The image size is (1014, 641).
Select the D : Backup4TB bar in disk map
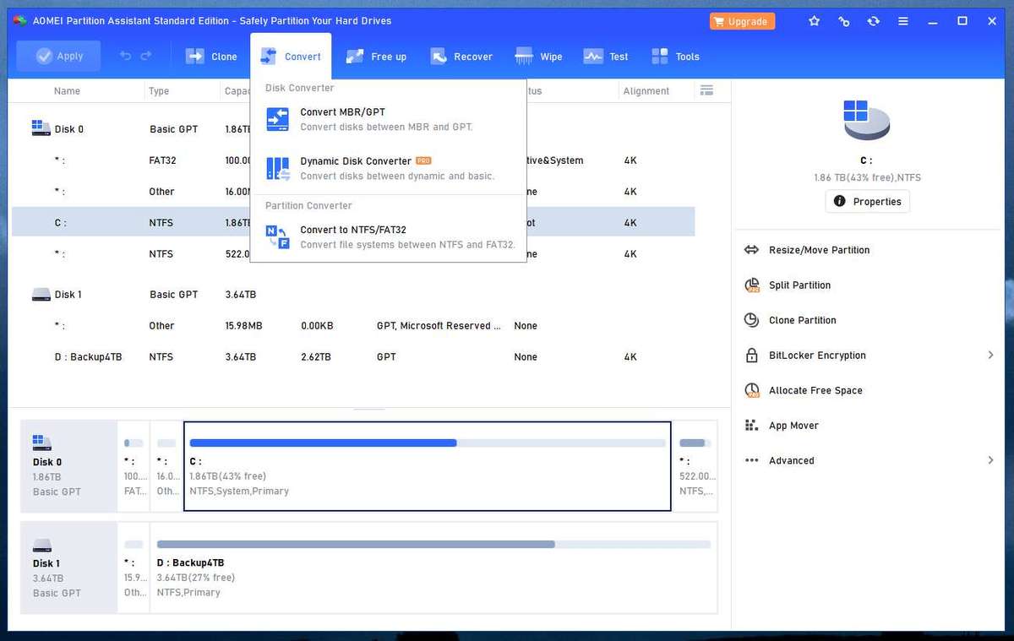433,568
